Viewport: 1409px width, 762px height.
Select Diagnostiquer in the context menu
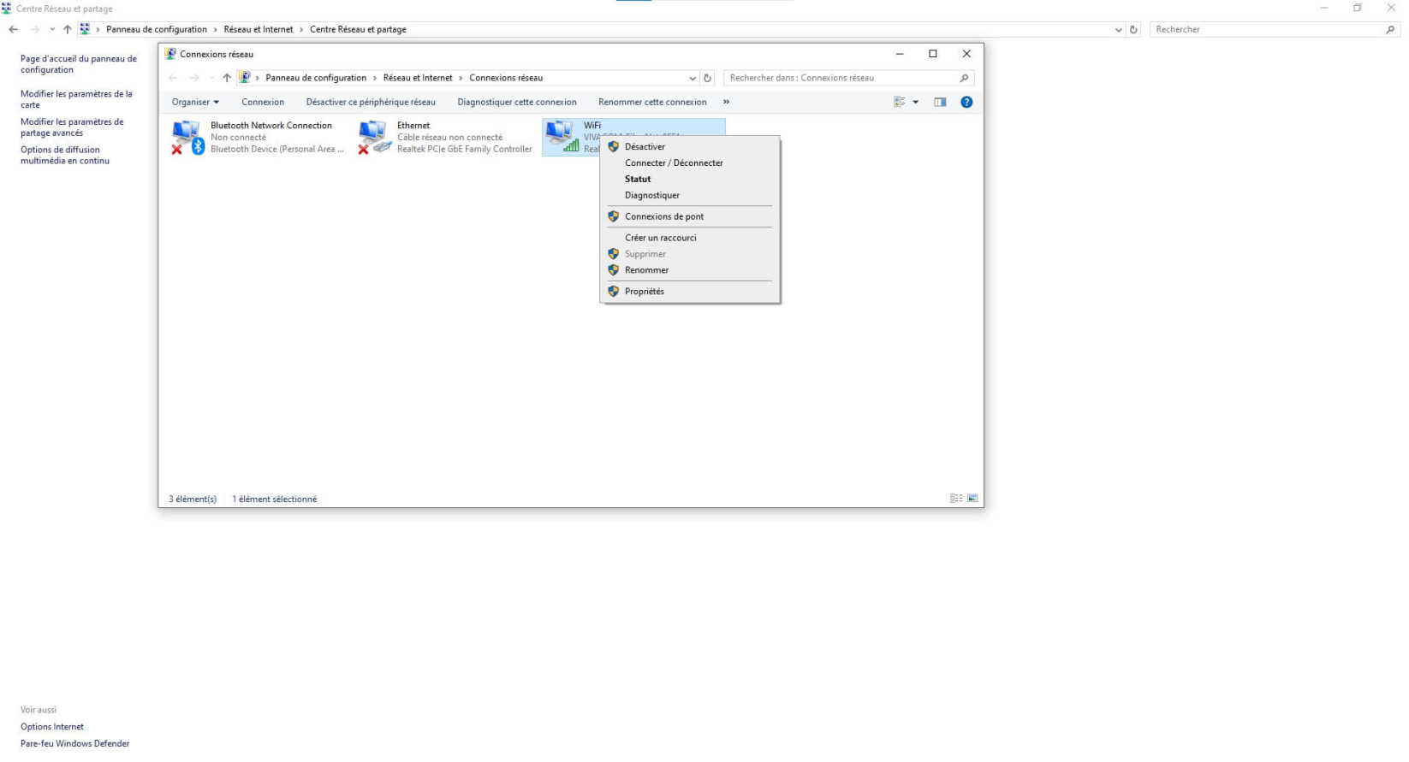click(690, 195)
